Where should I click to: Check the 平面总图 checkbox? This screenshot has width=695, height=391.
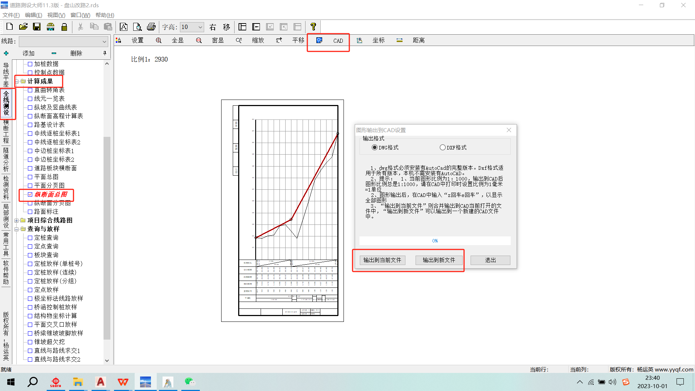point(30,177)
